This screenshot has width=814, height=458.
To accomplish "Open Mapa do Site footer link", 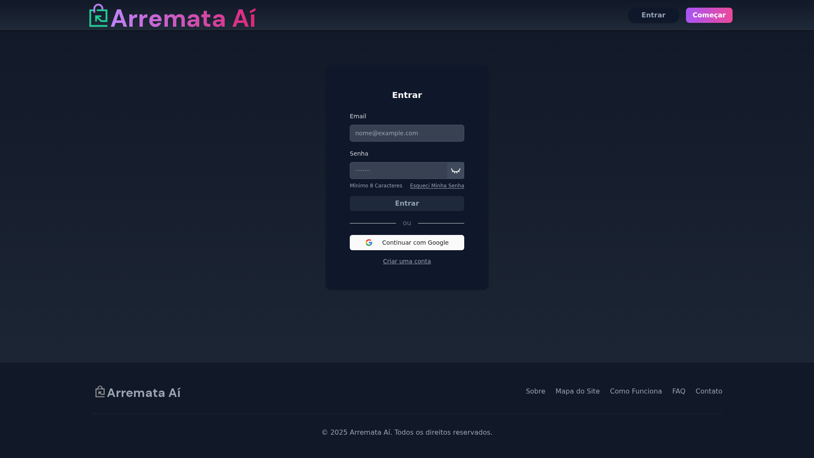I will click(577, 391).
